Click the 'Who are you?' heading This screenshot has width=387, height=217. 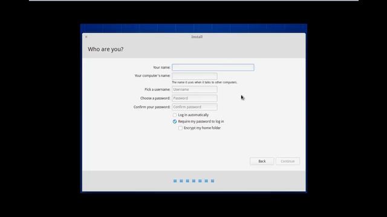[x=106, y=49]
